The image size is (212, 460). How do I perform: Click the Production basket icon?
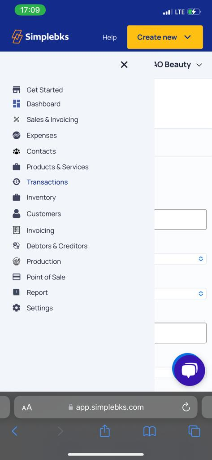click(x=17, y=261)
